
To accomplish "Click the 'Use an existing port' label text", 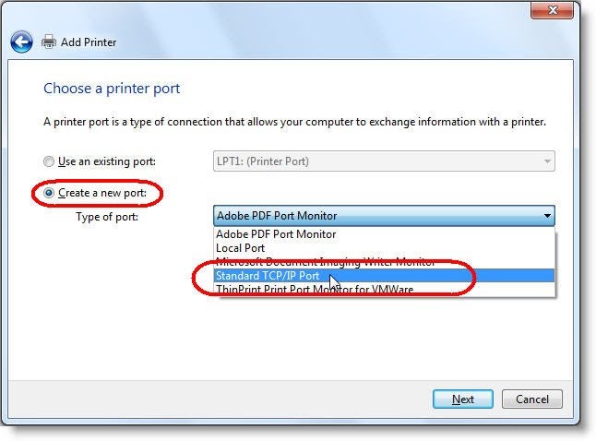I will (107, 161).
